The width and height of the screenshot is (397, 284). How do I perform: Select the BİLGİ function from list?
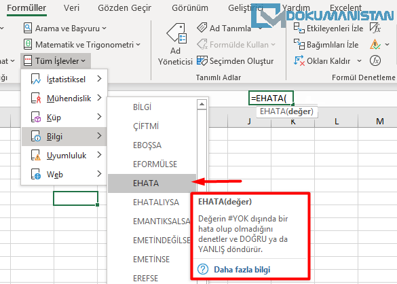coord(152,107)
